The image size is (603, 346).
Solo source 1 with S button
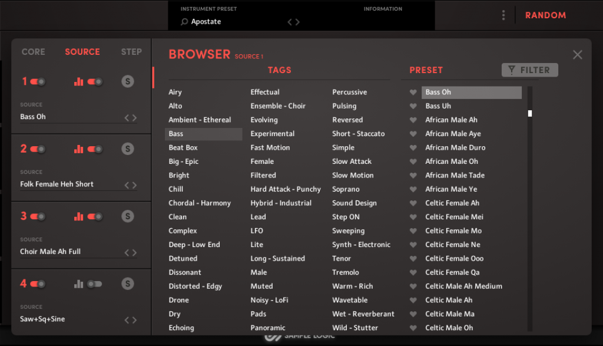(x=128, y=81)
